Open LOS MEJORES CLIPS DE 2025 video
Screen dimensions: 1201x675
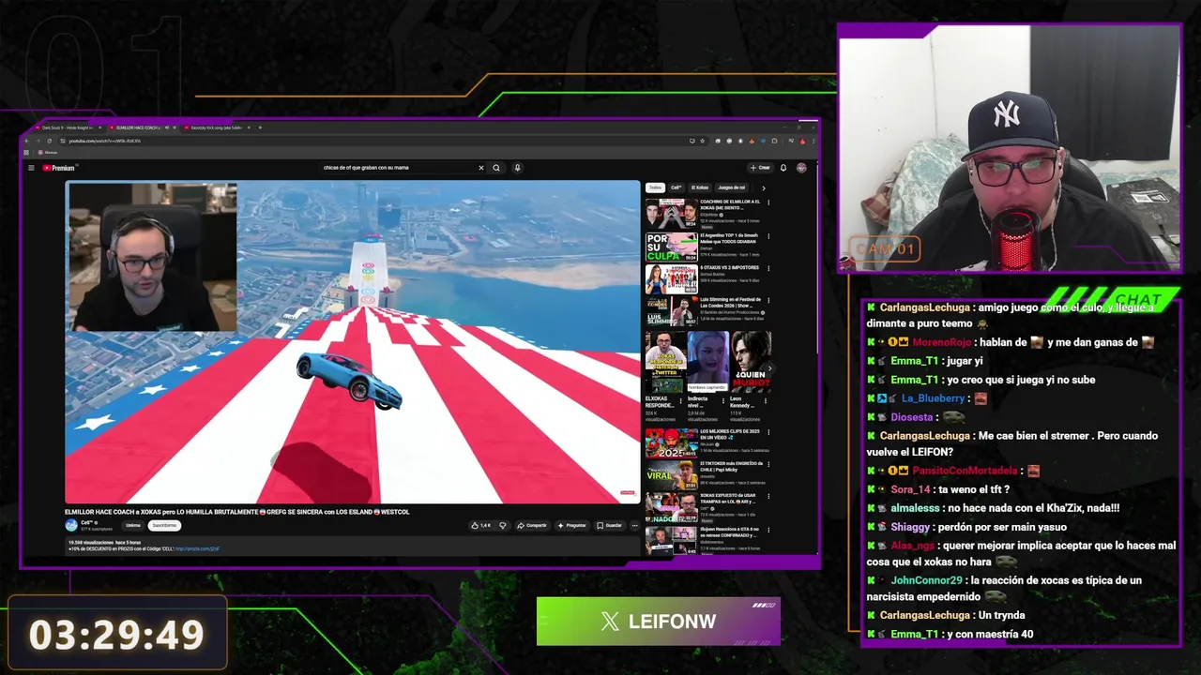click(x=707, y=442)
